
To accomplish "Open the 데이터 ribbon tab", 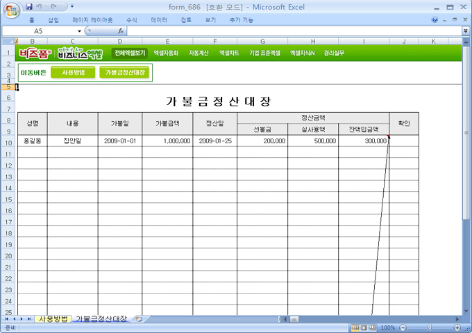I will (x=159, y=20).
